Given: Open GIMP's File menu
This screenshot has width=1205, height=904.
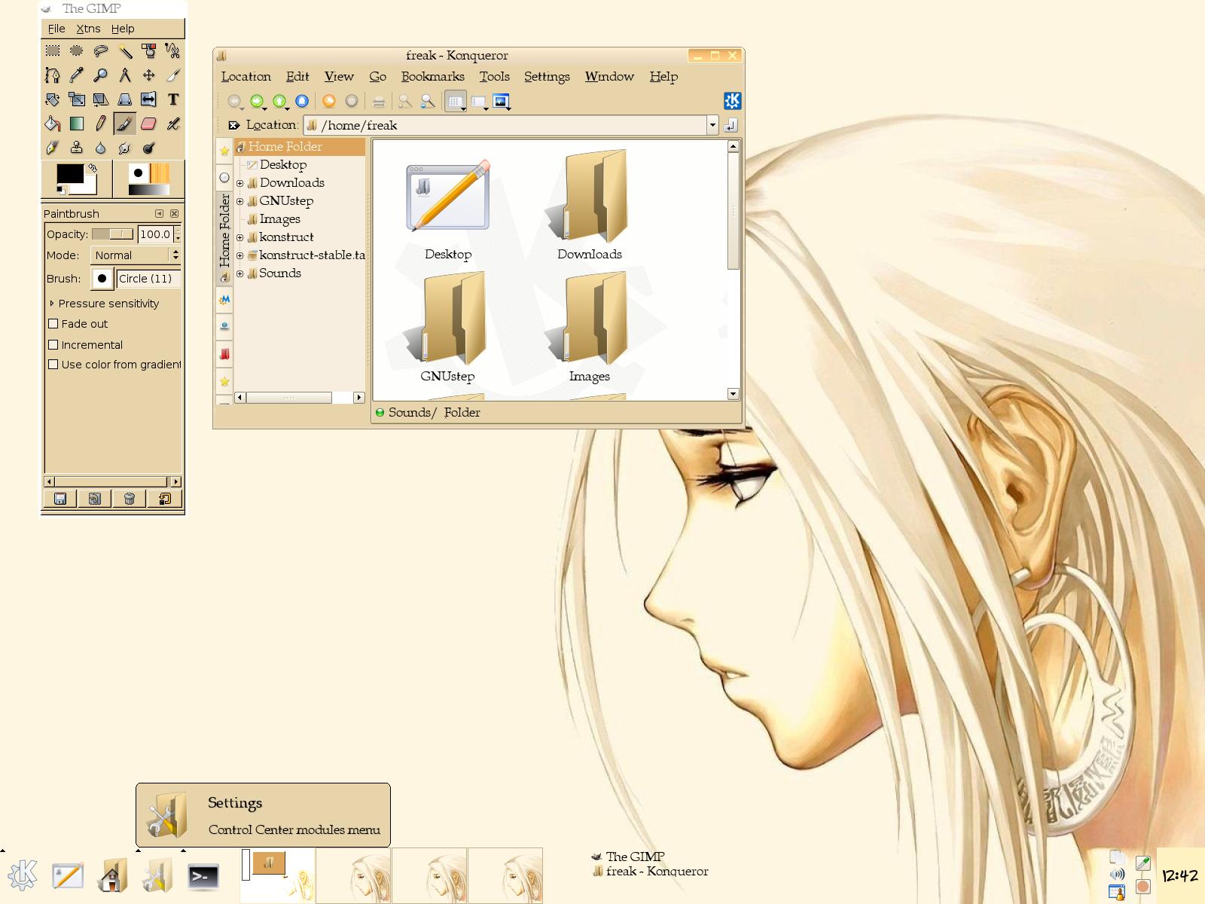Looking at the screenshot, I should tap(56, 29).
